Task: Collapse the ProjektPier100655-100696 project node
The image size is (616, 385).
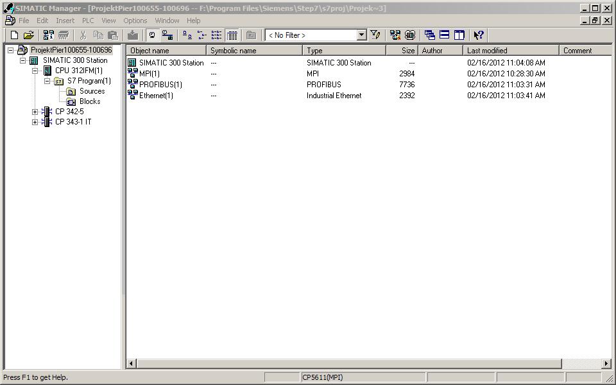Action: (11, 50)
